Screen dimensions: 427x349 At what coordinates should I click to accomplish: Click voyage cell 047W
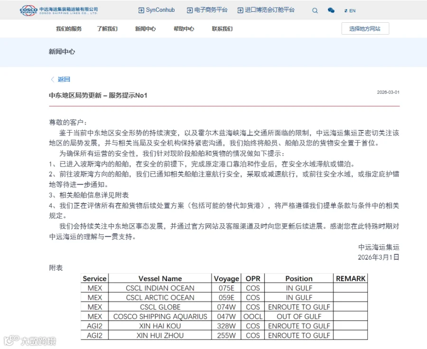click(226, 317)
